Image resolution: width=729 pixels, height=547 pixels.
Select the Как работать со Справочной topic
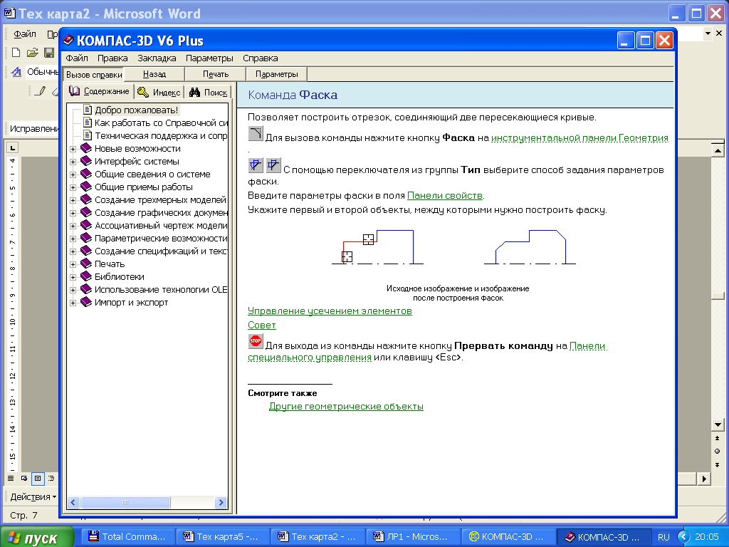pos(162,123)
